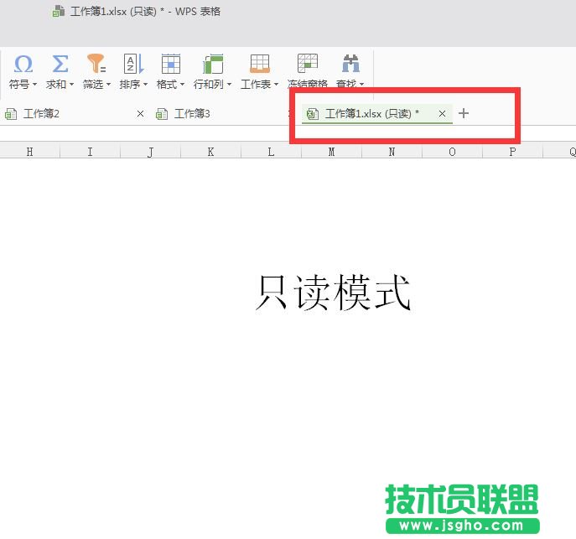Open the 筛选 dropdown arrow
The image size is (576, 539).
(108, 85)
